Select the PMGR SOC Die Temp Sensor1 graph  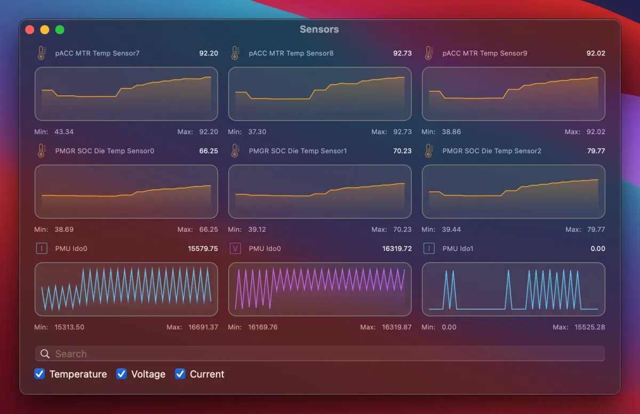(320, 191)
